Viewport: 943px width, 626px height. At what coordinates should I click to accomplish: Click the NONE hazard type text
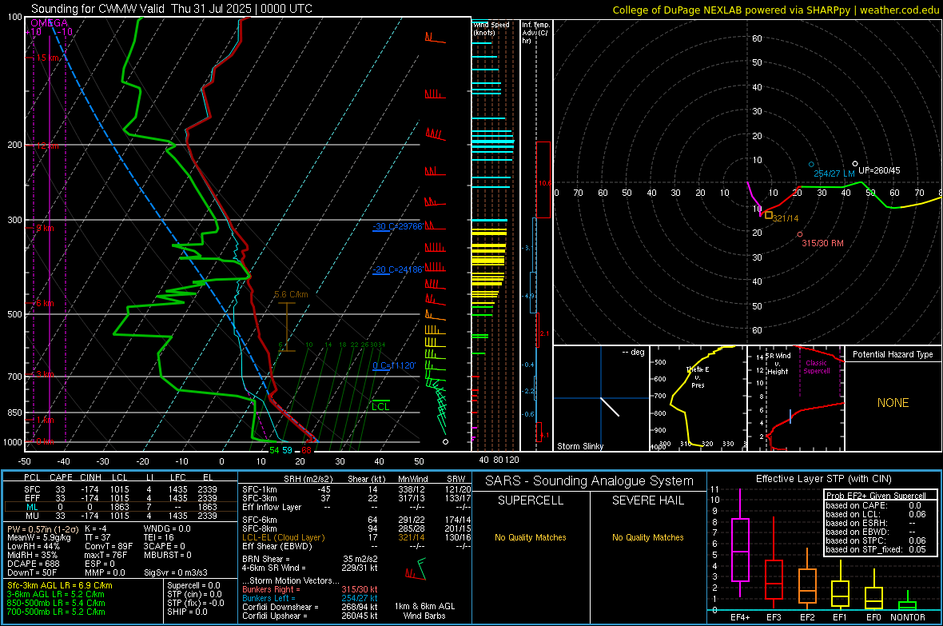pos(893,403)
